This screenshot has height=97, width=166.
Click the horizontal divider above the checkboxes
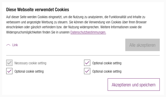point(83,55)
